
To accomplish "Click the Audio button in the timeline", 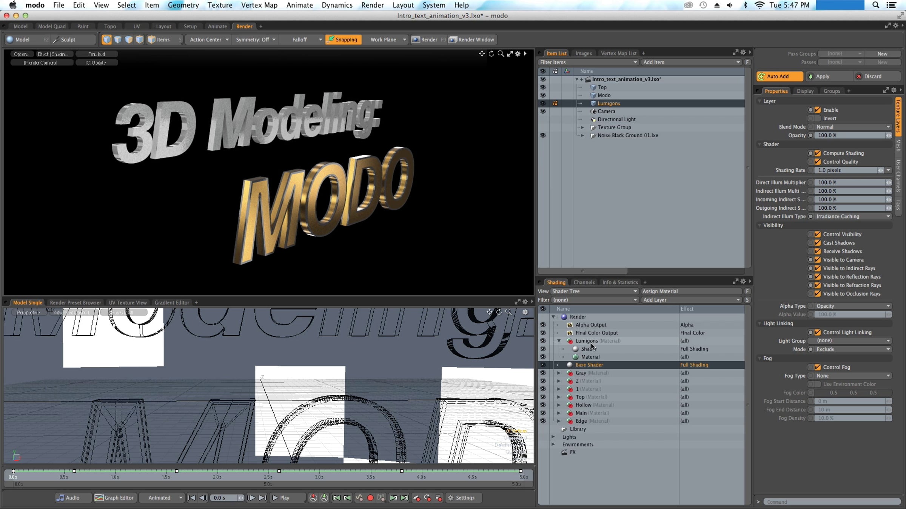I will (x=68, y=498).
